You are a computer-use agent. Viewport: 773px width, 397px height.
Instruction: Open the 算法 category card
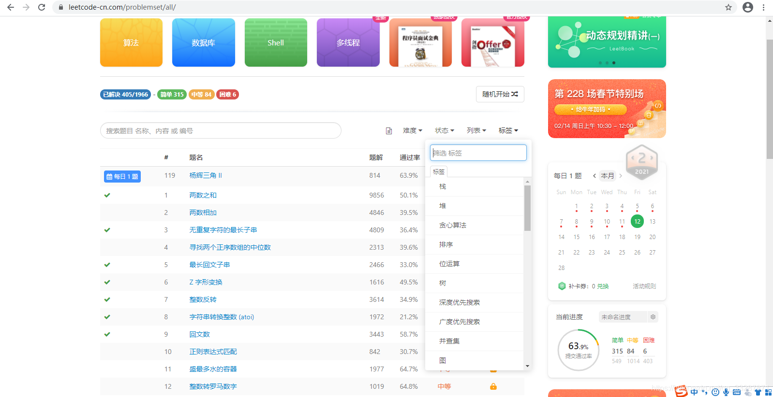131,43
